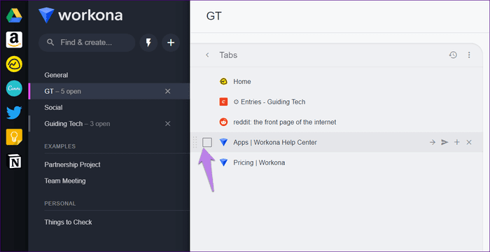Select checkbox for Apps Workona Help Center
Image resolution: width=490 pixels, height=252 pixels.
207,142
